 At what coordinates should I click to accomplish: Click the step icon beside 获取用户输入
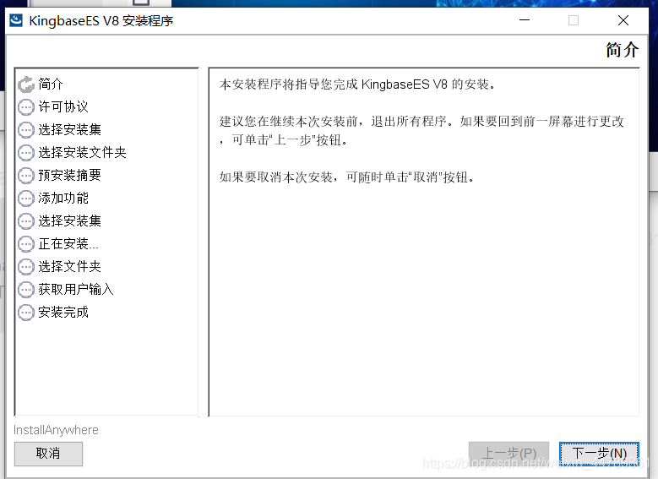click(26, 290)
